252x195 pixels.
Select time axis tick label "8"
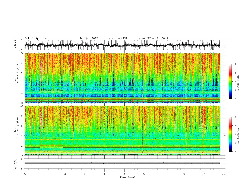[184, 174]
